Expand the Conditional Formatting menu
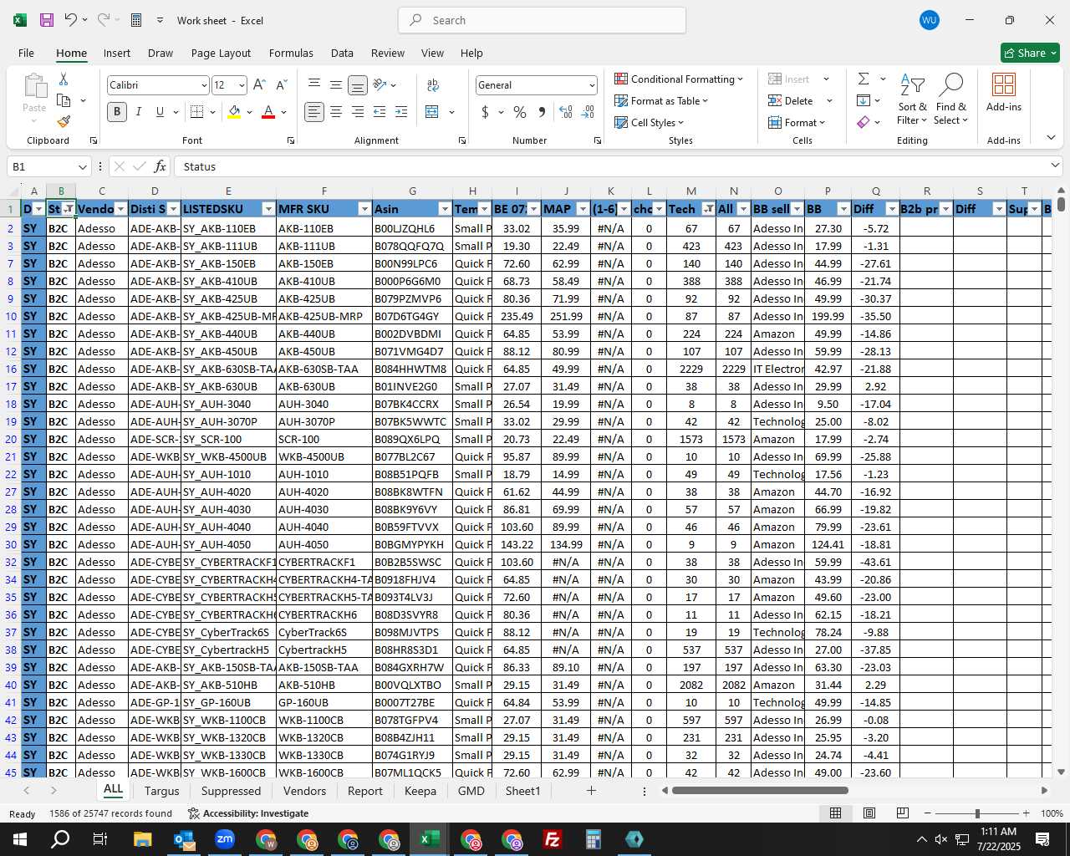The image size is (1070, 856). (679, 79)
